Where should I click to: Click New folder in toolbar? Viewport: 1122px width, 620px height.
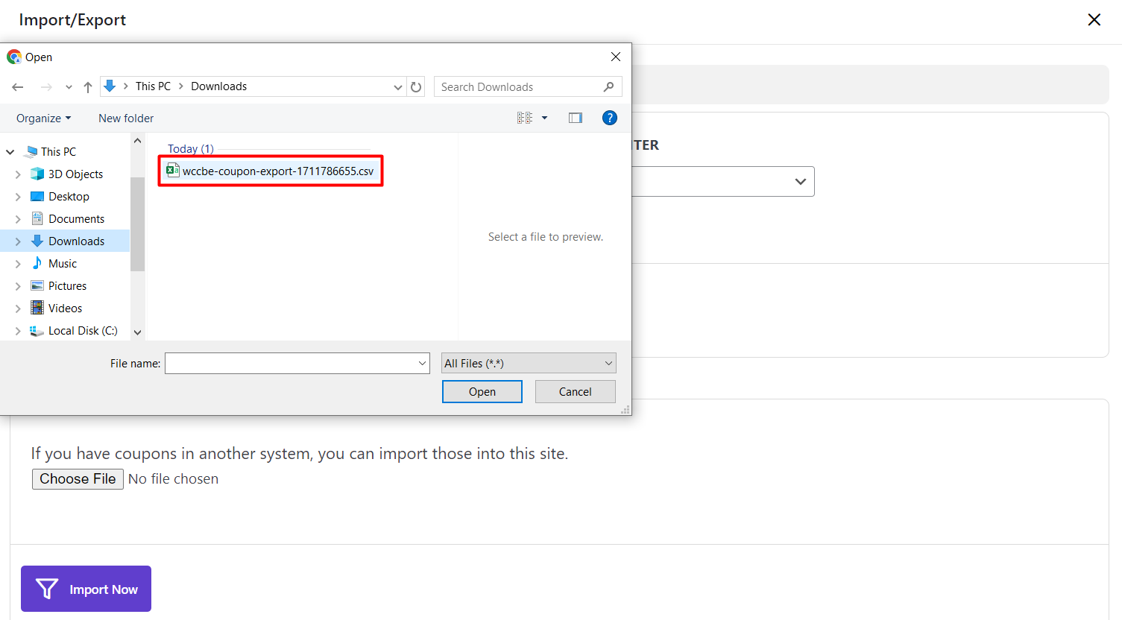pyautogui.click(x=126, y=118)
